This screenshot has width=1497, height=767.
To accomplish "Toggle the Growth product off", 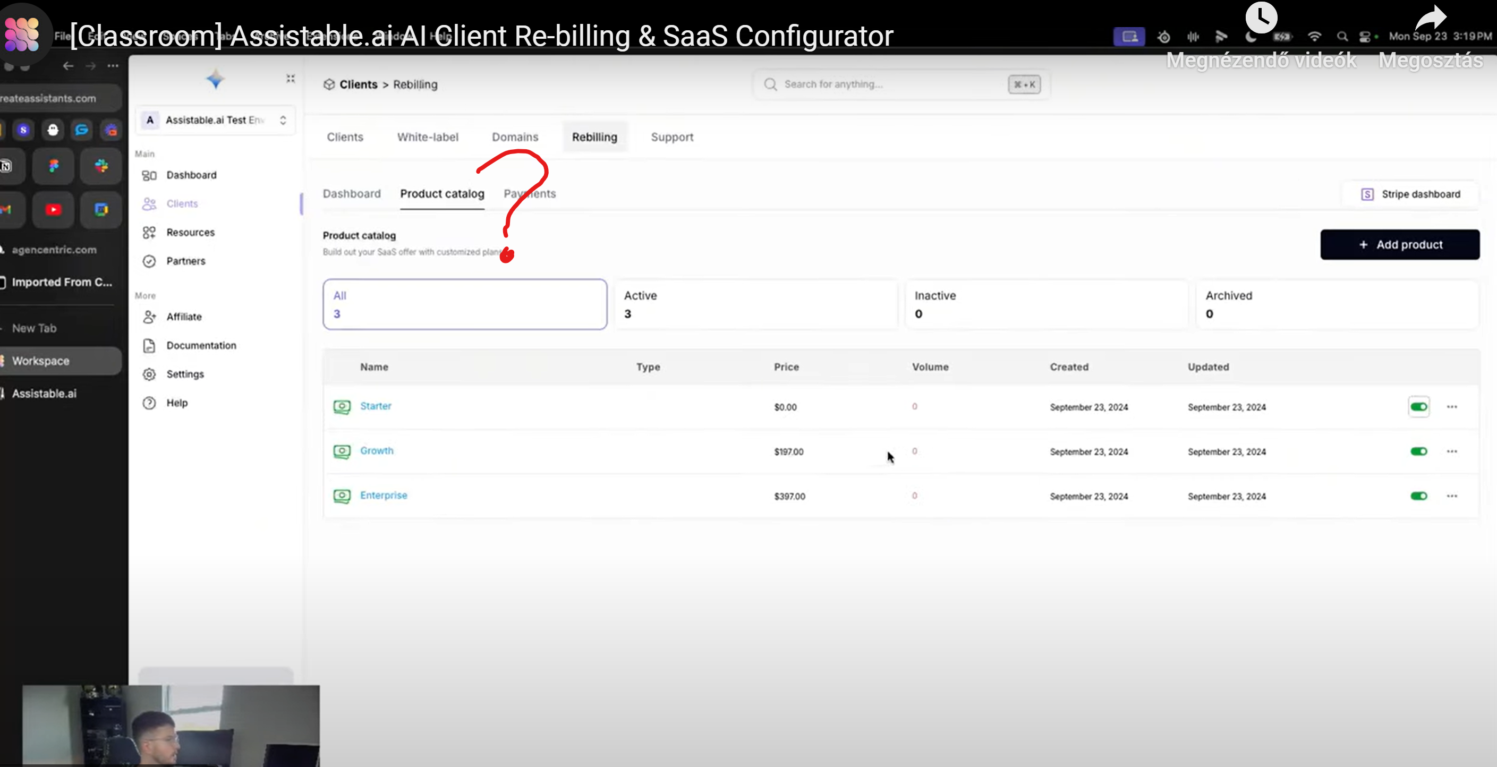I will click(1418, 451).
